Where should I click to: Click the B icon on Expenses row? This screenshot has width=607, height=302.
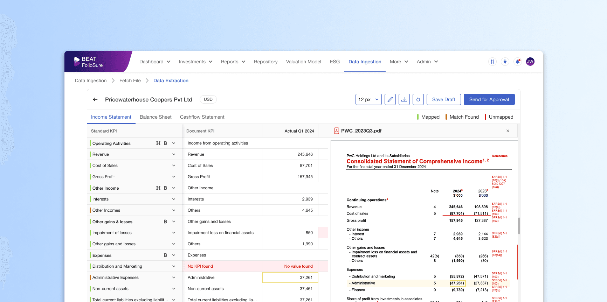pos(165,255)
